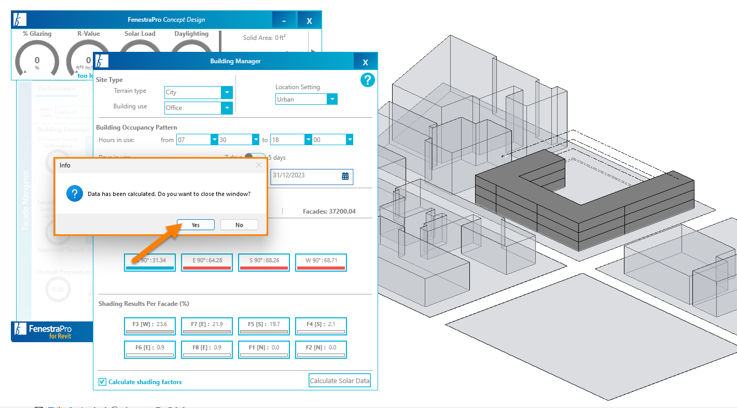The image size is (737, 408).
Task: Click the 'Data has been calculated' message text
Action: [x=169, y=194]
